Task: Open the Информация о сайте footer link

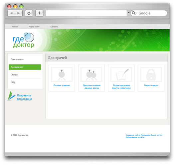Action: tap(135, 137)
